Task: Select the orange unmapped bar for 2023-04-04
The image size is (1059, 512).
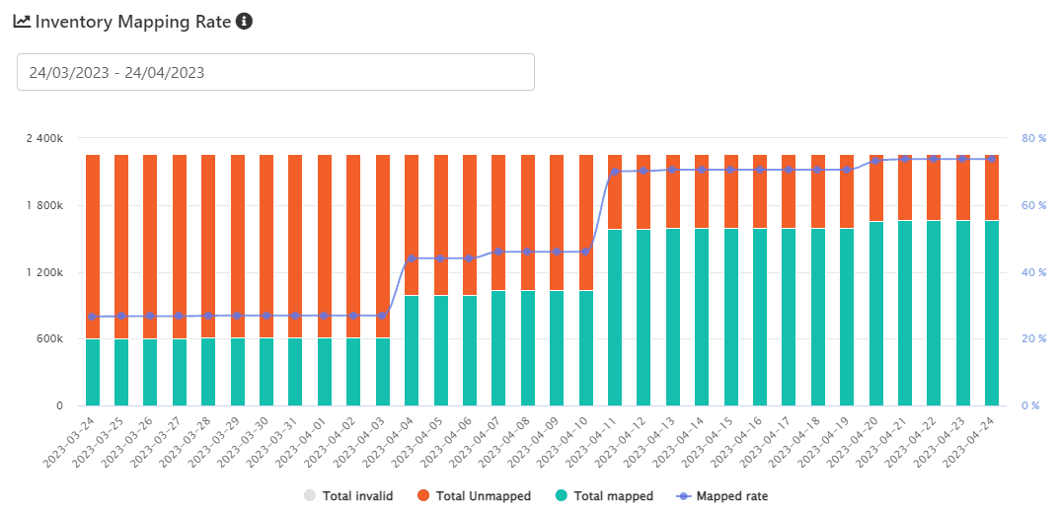Action: click(412, 225)
